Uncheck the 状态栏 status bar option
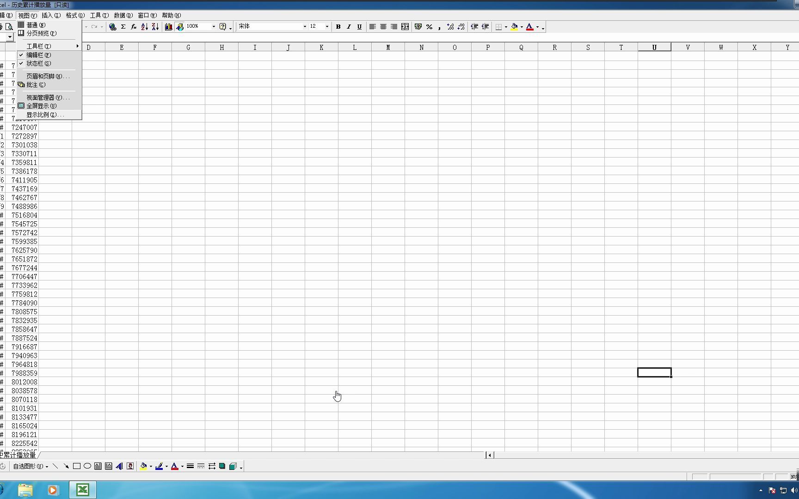The height and width of the screenshot is (499, 799). tap(49, 63)
